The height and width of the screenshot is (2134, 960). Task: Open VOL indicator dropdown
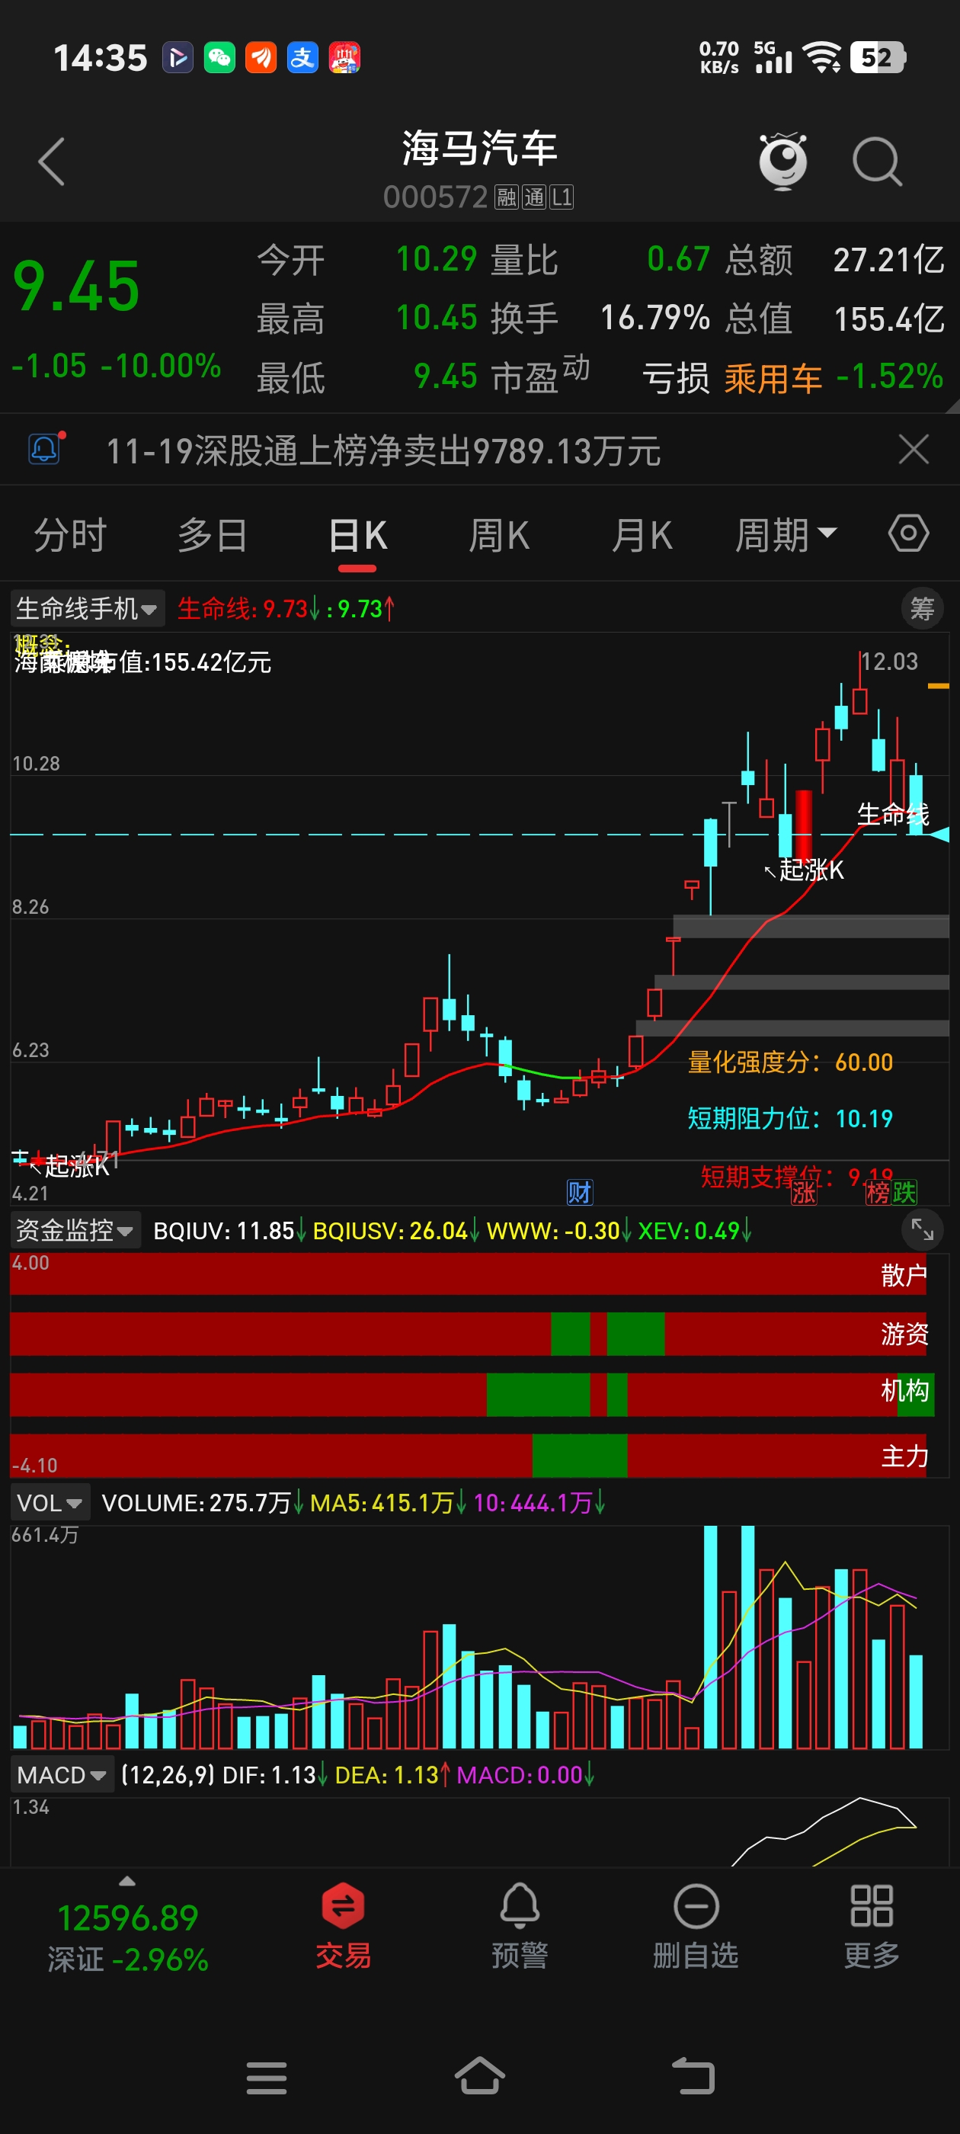click(50, 1502)
